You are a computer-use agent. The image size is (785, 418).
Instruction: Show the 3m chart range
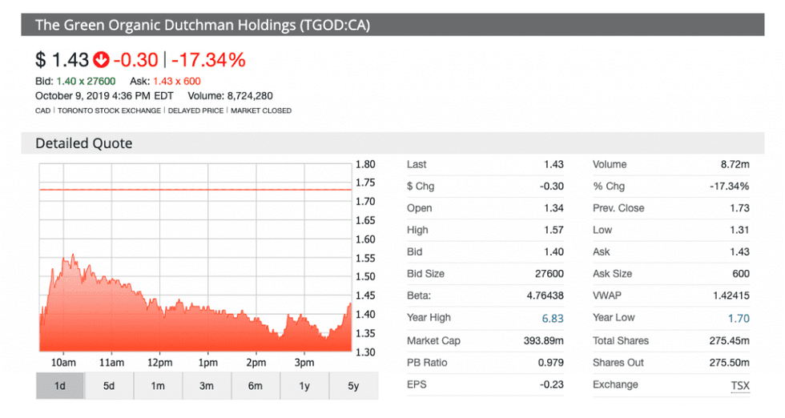207,386
